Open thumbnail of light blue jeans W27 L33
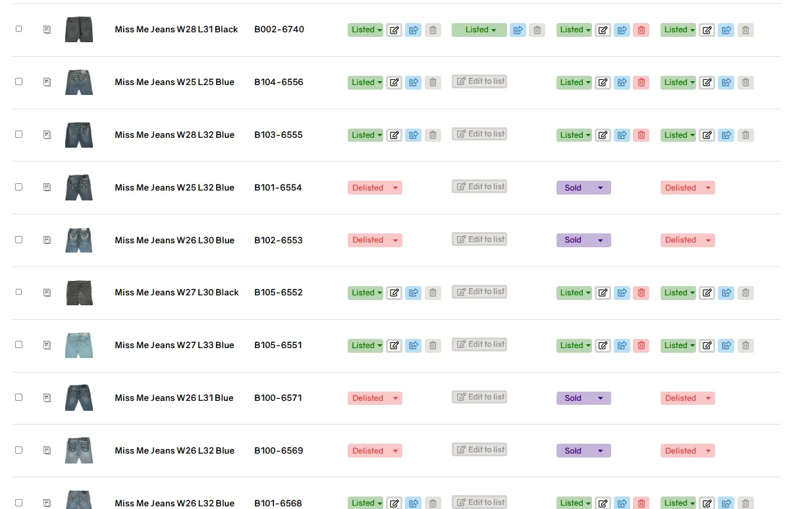This screenshot has width=785, height=509. pos(79,345)
